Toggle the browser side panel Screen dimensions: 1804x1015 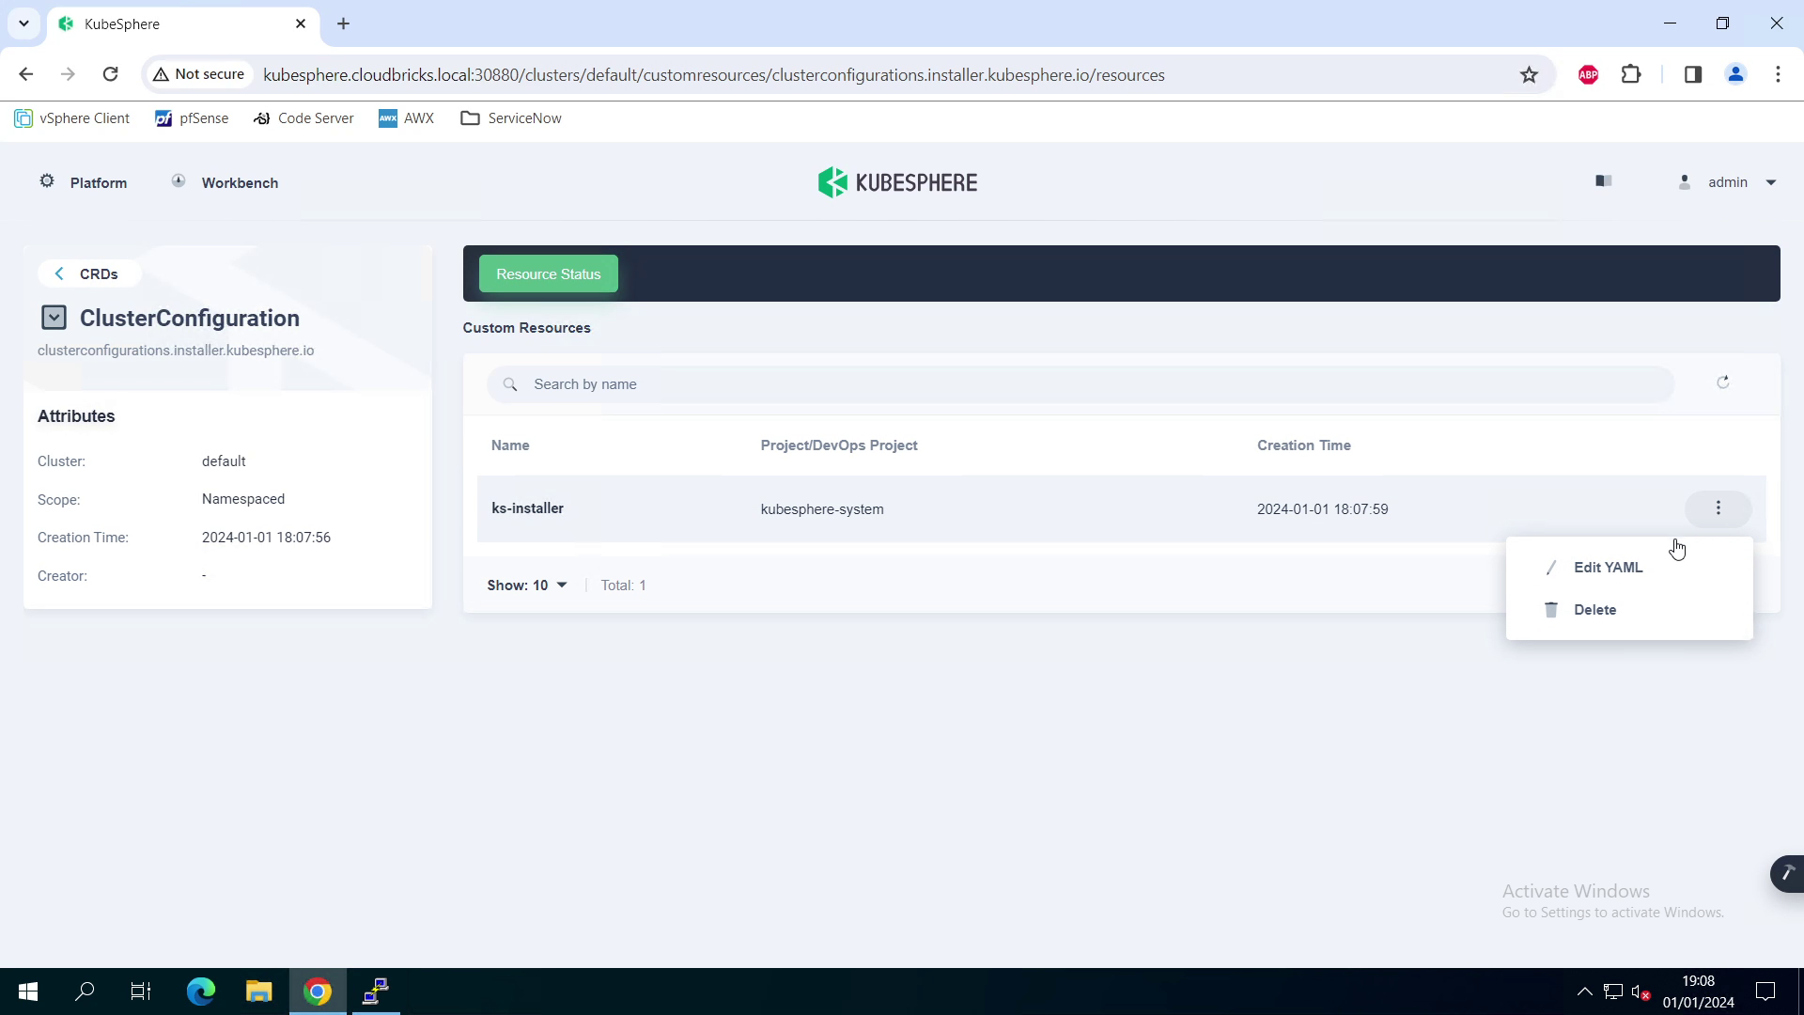click(1693, 74)
